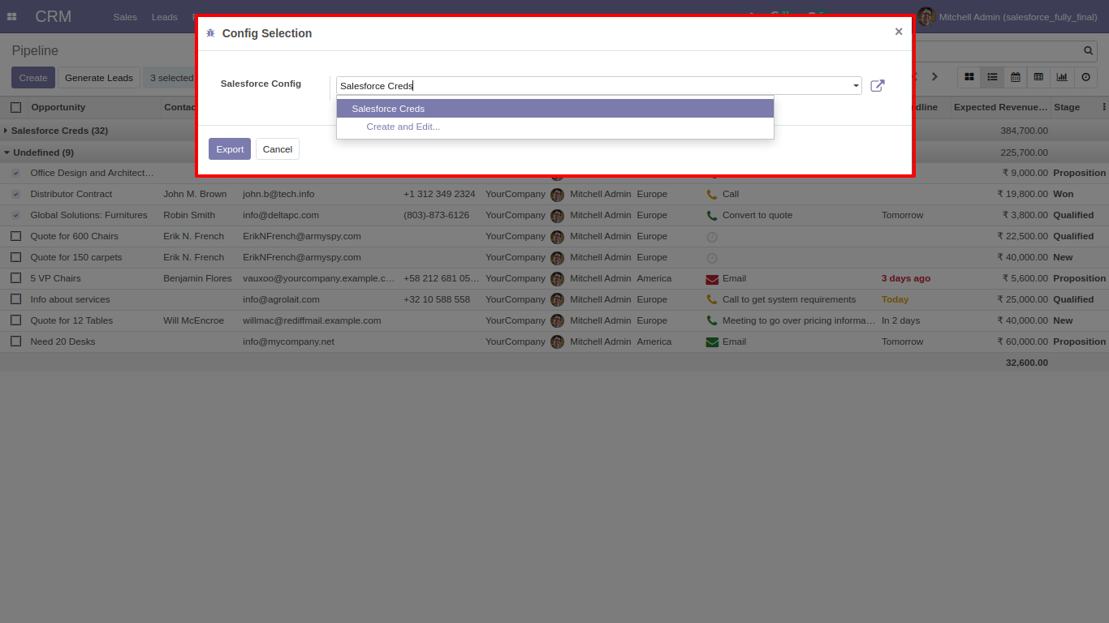Viewport: 1109px width, 623px height.
Task: Switch to kanban view icon
Action: pos(969,77)
